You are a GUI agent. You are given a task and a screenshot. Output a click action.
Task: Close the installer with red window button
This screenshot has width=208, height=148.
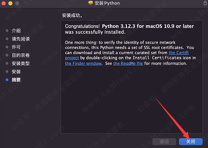(4, 3)
